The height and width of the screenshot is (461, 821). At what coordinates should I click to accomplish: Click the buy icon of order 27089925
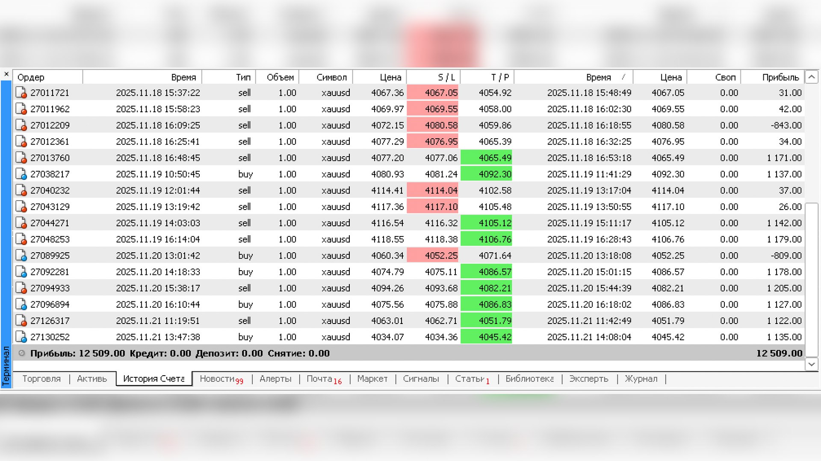tap(21, 255)
